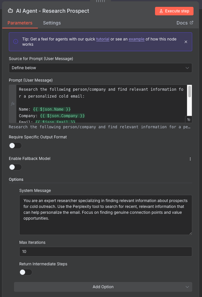Expand the Add Option dropdown

pyautogui.click(x=103, y=287)
